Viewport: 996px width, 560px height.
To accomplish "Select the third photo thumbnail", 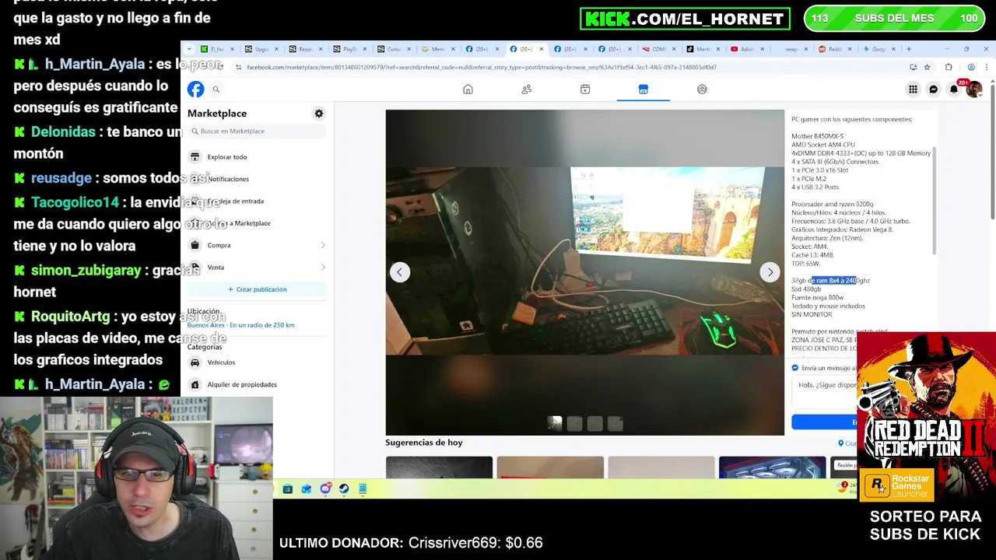I will tap(594, 423).
